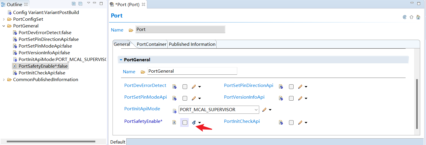Click the calculated-value icon for PortSafetyEnable
Screen dimensions: 426x145
[x=194, y=123]
